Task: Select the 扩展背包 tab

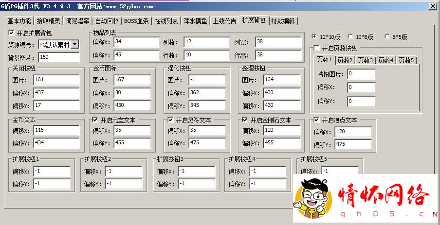Action: click(254, 20)
